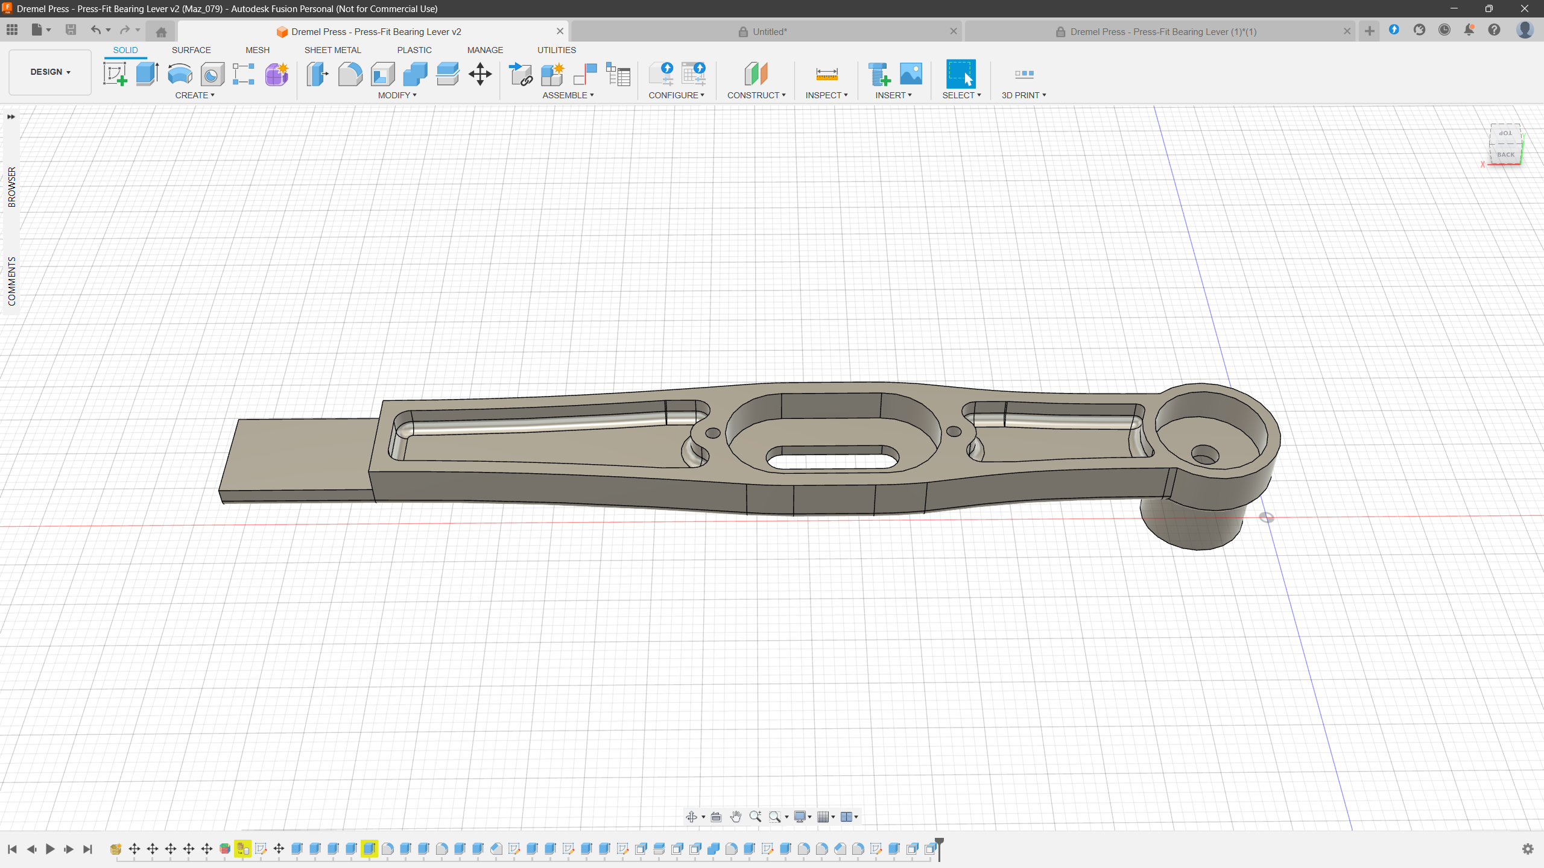Click the BACK face of ViewCube
This screenshot has width=1544, height=868.
tap(1505, 154)
